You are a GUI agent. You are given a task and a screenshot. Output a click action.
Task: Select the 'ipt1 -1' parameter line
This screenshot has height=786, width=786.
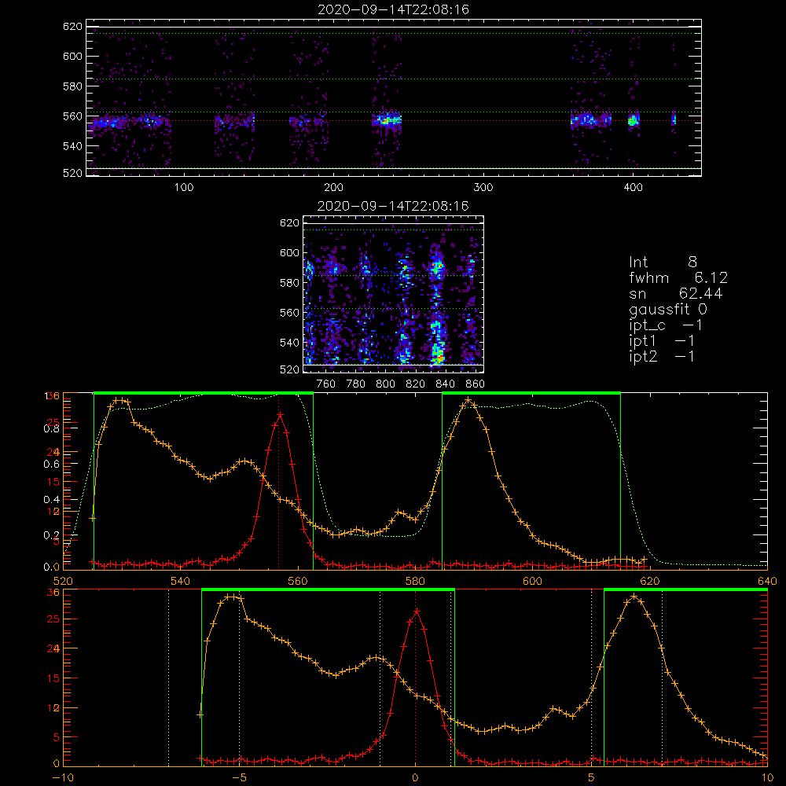pos(662,341)
